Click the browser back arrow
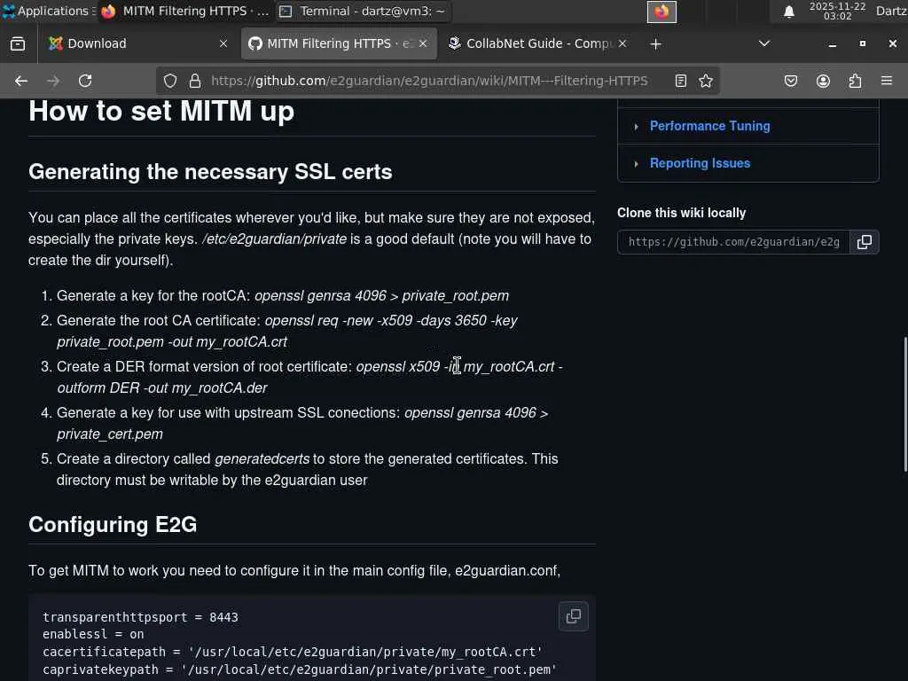The image size is (908, 681). pyautogui.click(x=21, y=81)
